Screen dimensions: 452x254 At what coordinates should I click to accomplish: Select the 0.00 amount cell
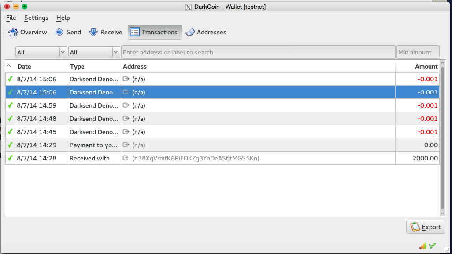tap(417, 145)
